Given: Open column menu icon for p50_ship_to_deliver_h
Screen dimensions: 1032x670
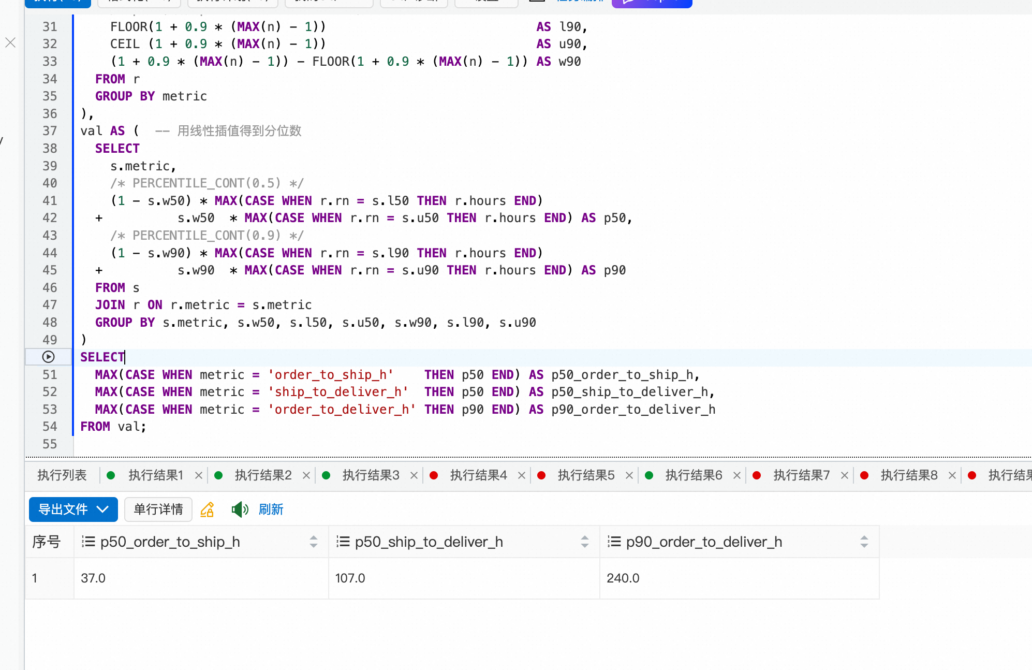Looking at the screenshot, I should pos(343,542).
